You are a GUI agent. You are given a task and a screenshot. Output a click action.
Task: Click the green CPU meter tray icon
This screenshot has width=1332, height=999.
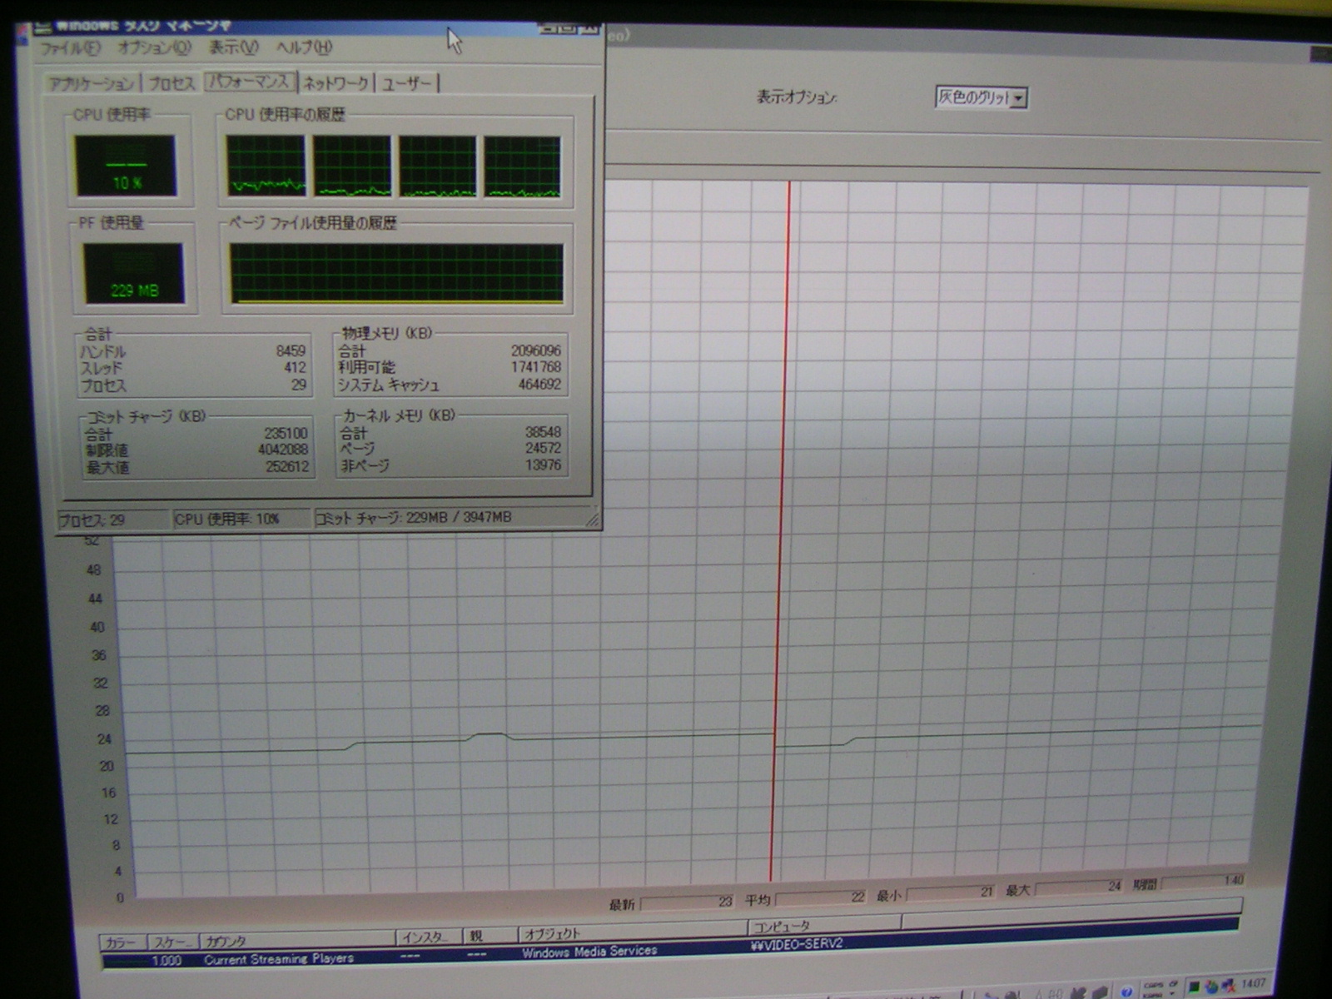[1194, 987]
